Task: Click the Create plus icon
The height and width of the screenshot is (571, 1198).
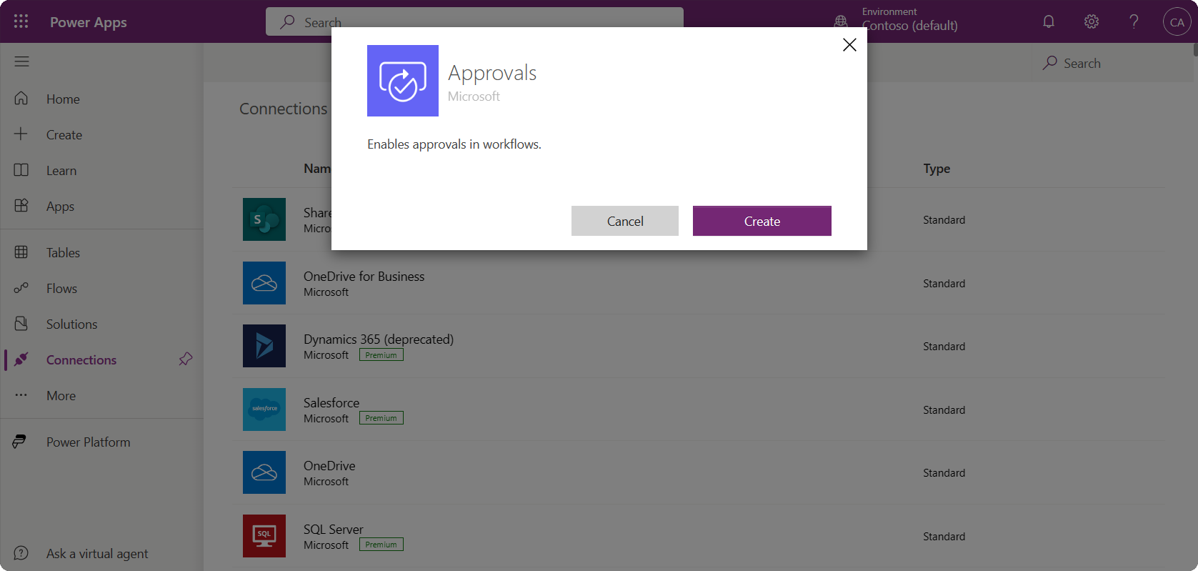Action: pyautogui.click(x=21, y=134)
